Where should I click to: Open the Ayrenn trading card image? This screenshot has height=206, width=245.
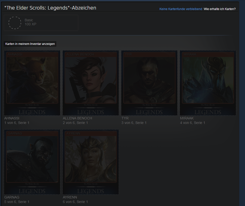(x=91, y=162)
